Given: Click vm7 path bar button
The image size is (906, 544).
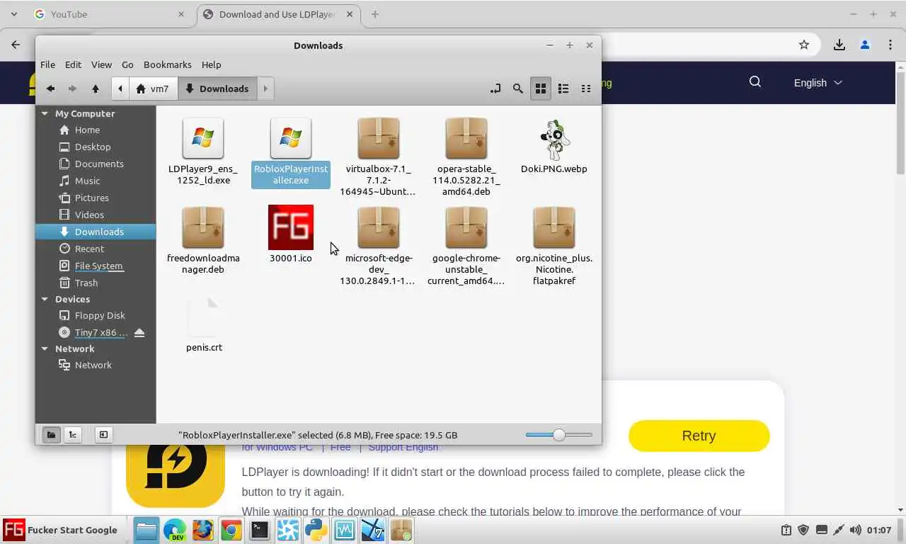Looking at the screenshot, I should 153,89.
